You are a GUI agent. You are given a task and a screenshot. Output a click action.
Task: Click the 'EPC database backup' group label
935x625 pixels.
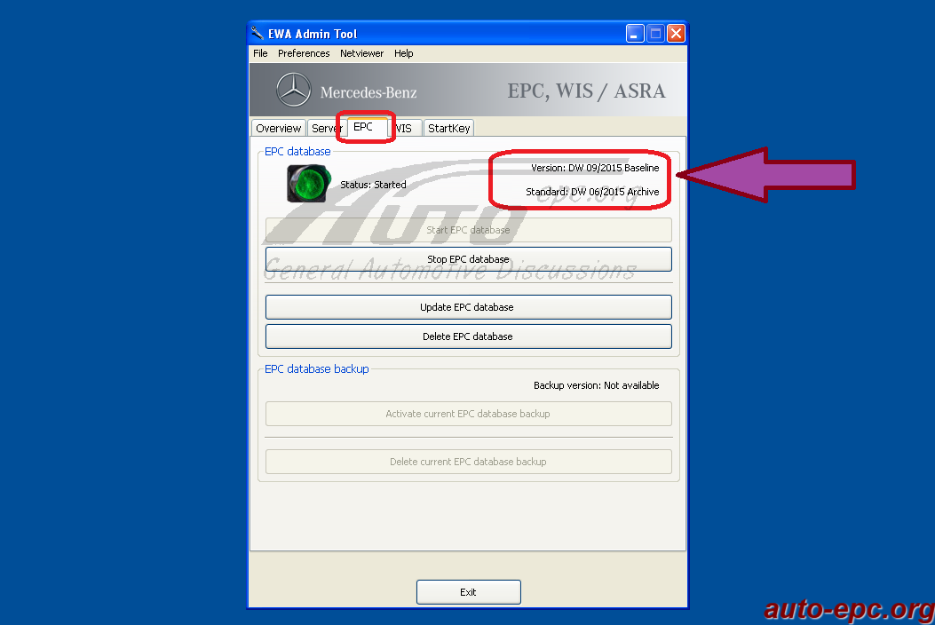click(317, 369)
